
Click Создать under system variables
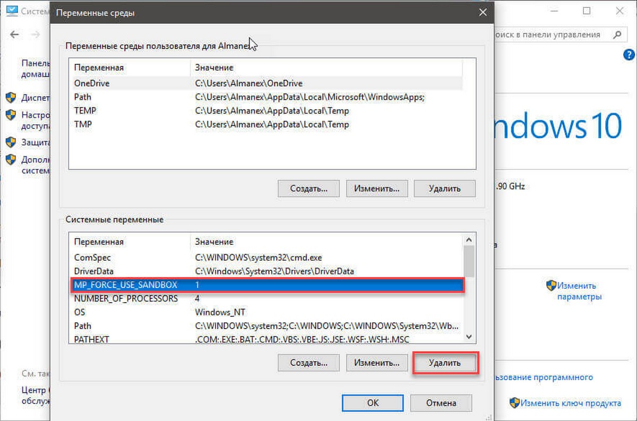click(308, 363)
